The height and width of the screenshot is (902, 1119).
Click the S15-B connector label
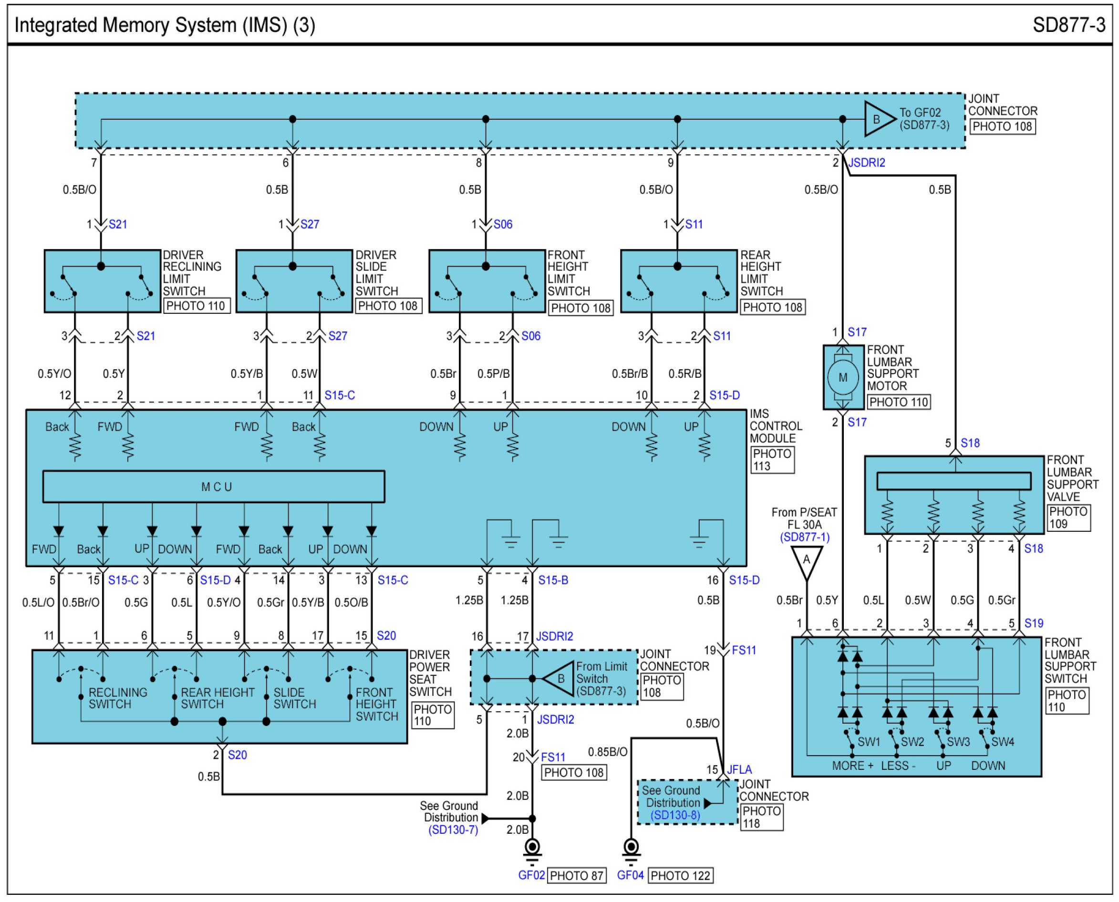(x=553, y=581)
